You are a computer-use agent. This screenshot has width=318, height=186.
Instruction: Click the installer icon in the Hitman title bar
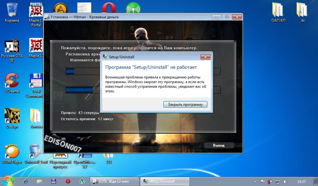click(x=47, y=17)
